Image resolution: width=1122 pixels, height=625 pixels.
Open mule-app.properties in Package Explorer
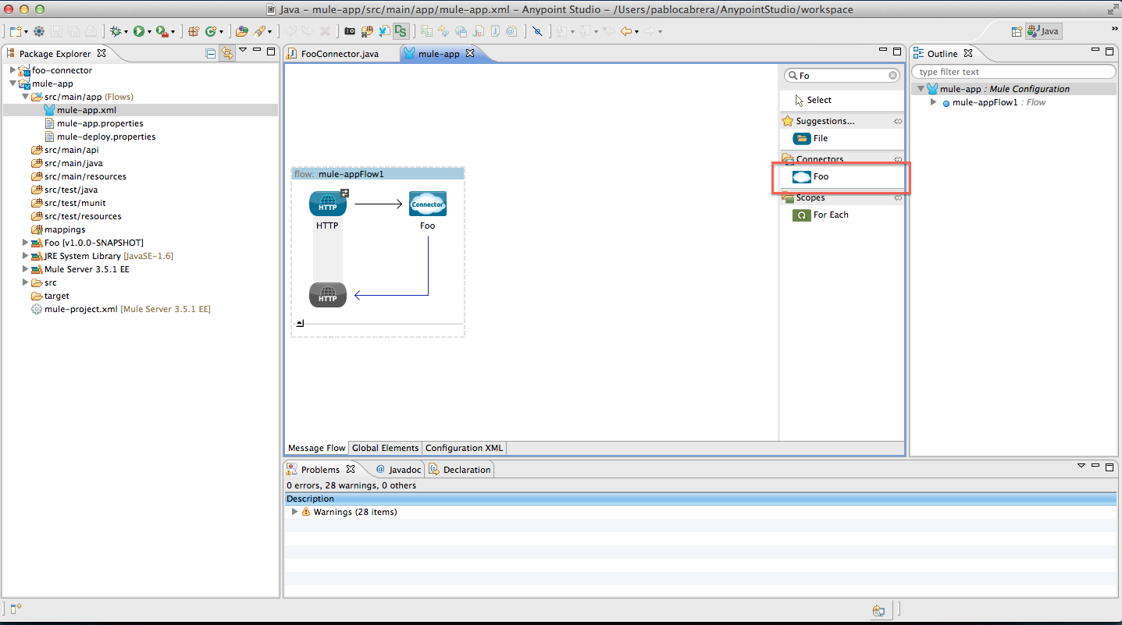point(99,123)
